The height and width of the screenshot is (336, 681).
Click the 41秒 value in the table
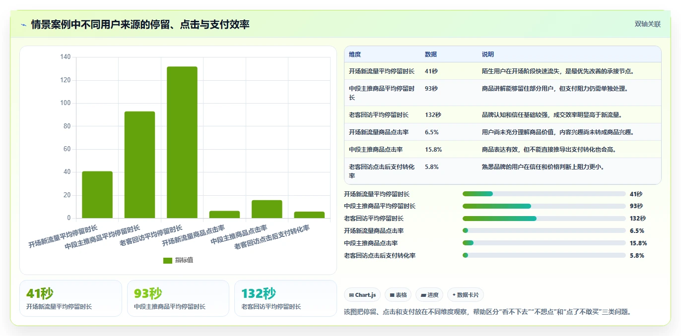pos(431,71)
